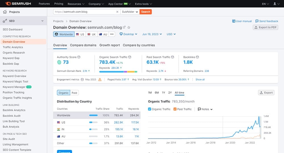This screenshot has height=153, width=284.
Task: Clear the URL search field with X
Action: 117,12
